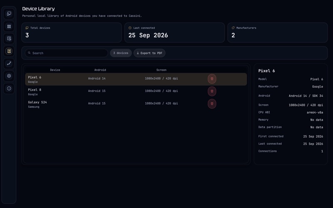Click the Pixel 6 details panel title
333x208 pixels.
pyautogui.click(x=266, y=71)
